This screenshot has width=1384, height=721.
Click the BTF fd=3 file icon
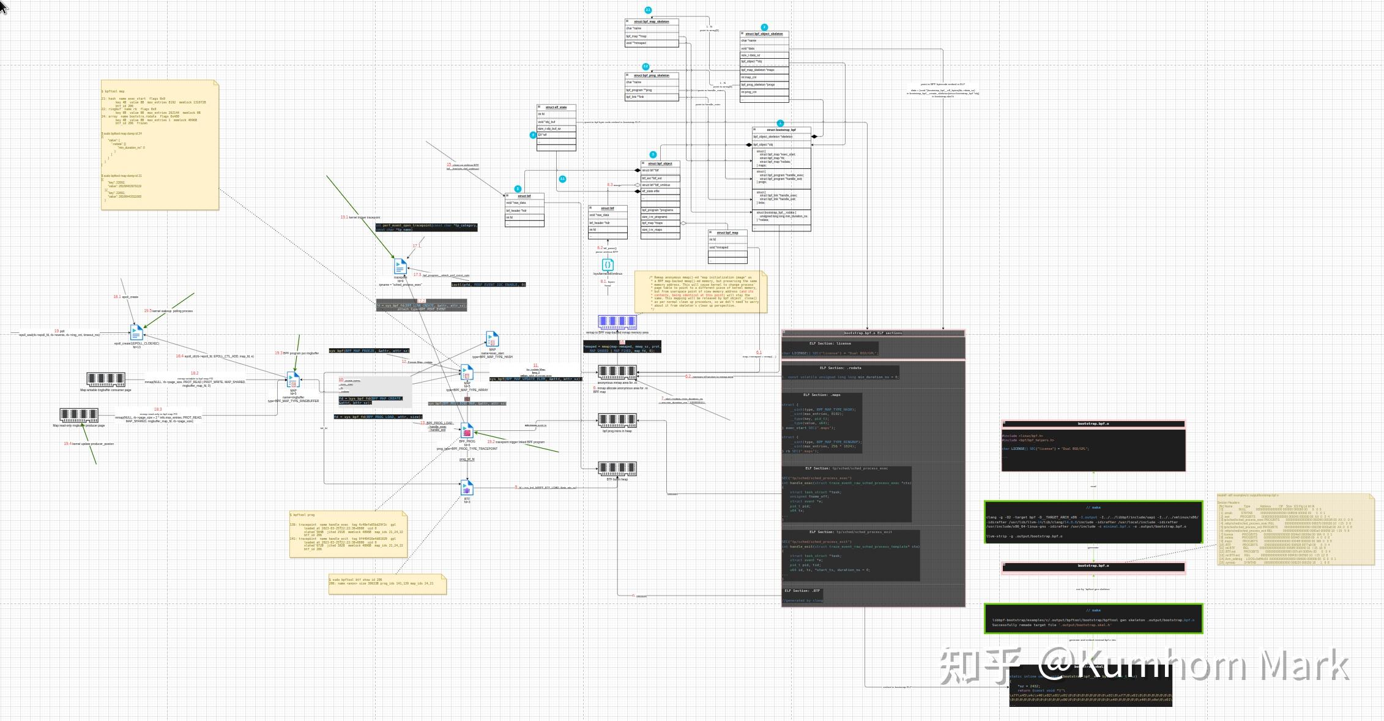coord(467,488)
